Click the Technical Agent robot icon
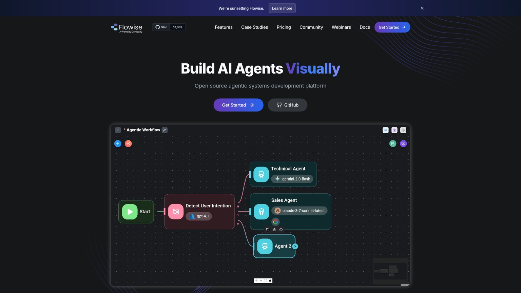 (261, 174)
